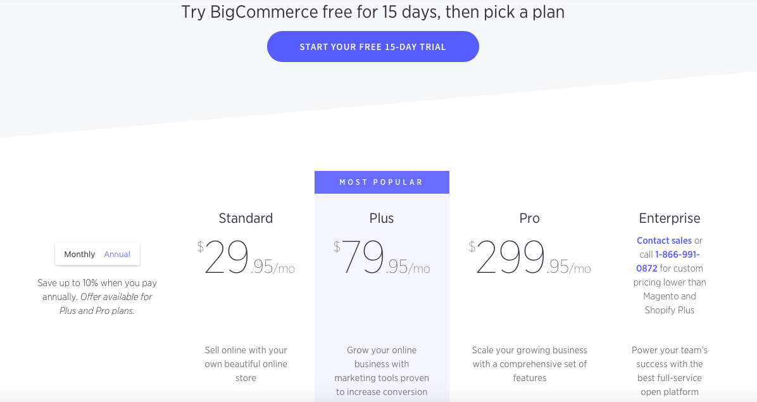This screenshot has width=757, height=402.
Task: Click Start Your Free 15-Day Trial button
Action: [373, 47]
